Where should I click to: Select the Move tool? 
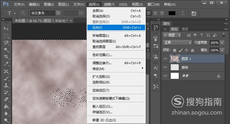coord(6,29)
